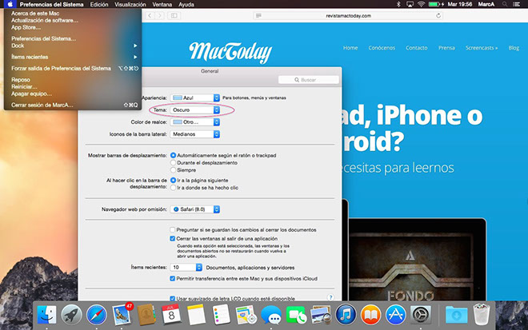Screen dimensions: 528x330
Task: Select the "Siempre" scroll bar option
Action: tap(172, 170)
